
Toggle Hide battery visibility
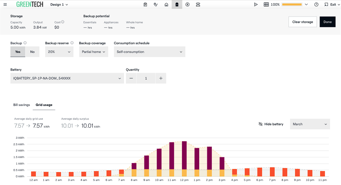coord(271,124)
